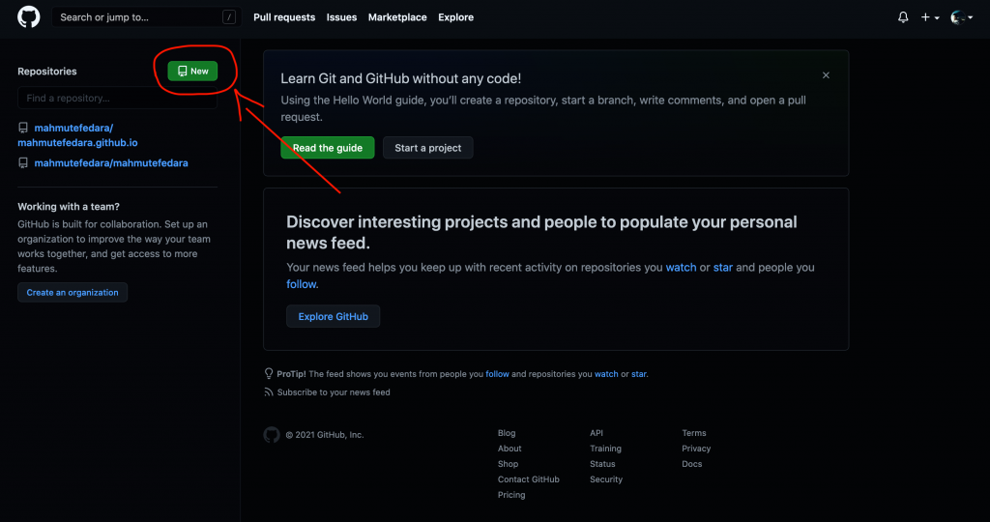Open Issues in top navigation

pos(341,17)
